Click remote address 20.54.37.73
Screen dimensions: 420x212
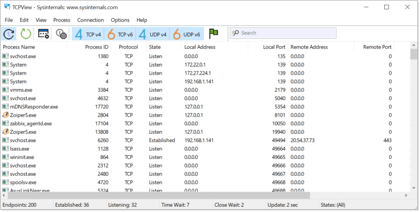[302, 140]
